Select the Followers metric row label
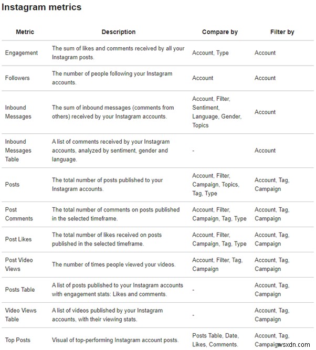The width and height of the screenshot is (316, 350). click(x=18, y=78)
